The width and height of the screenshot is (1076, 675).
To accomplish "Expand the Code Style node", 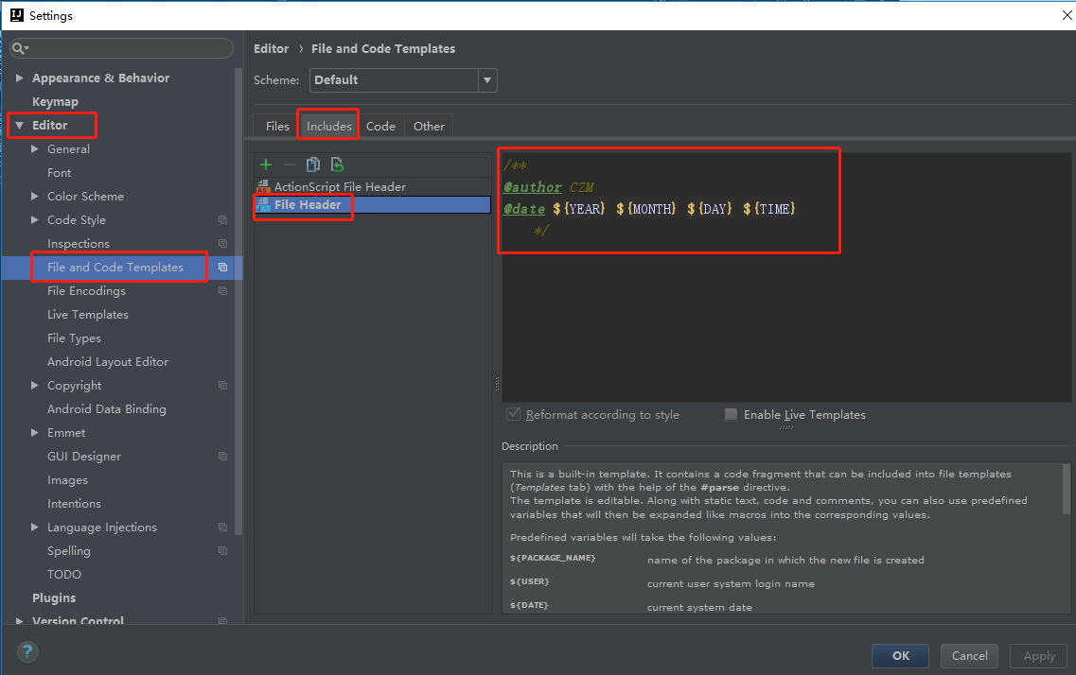I will tap(34, 220).
